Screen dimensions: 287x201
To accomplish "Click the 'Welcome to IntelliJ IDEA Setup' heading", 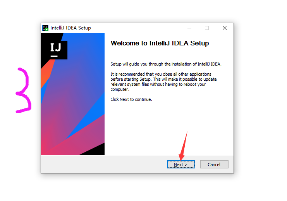I will click(160, 43).
